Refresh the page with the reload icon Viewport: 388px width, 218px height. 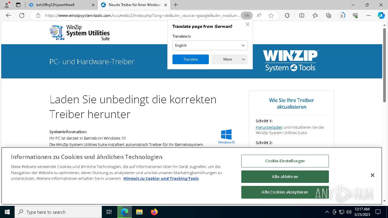(x=22, y=15)
